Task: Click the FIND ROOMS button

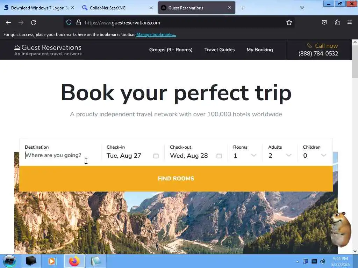Action: [176, 178]
